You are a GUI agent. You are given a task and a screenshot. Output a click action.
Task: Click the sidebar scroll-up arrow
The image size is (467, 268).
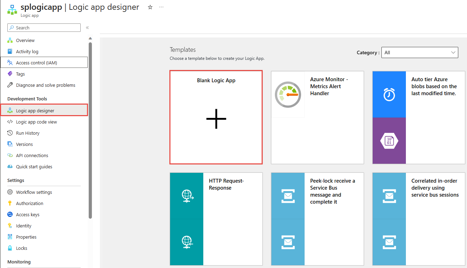tap(90, 38)
